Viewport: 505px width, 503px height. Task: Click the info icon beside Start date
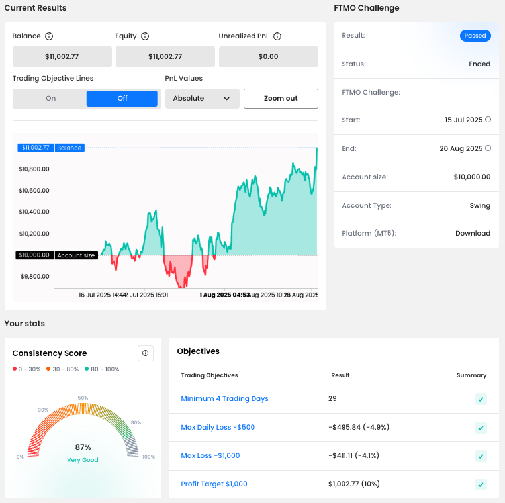coord(488,120)
